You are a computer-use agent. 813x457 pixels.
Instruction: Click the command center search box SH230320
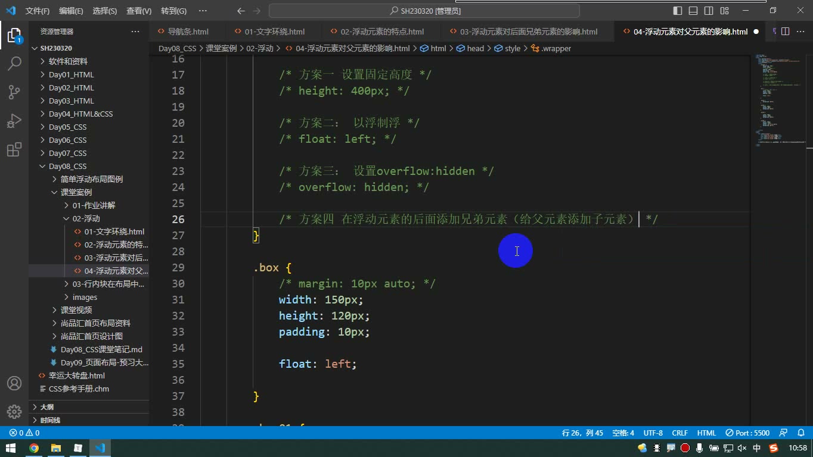tap(424, 11)
